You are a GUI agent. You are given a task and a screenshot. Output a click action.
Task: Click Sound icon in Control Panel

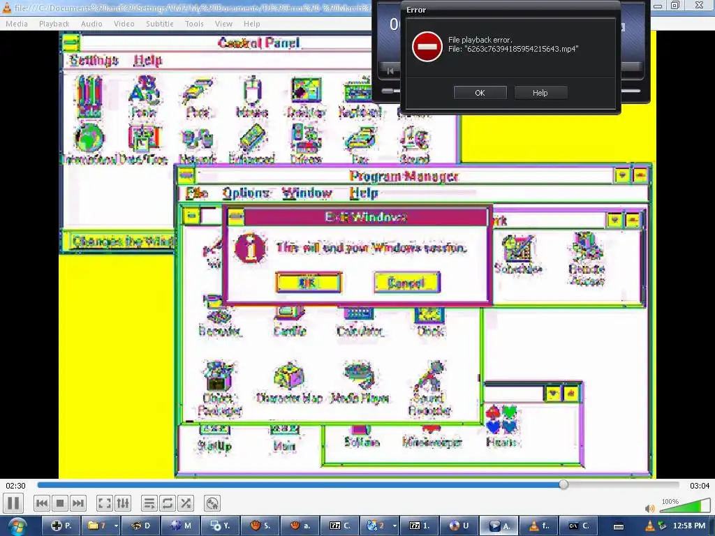[414, 144]
